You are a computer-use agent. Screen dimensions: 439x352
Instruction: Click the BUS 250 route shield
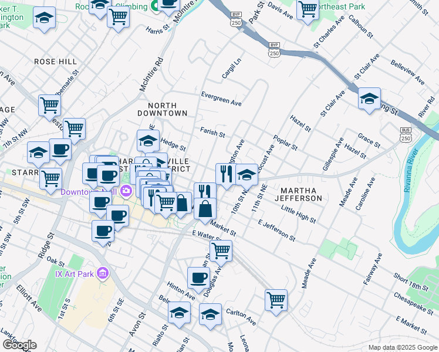point(405,134)
